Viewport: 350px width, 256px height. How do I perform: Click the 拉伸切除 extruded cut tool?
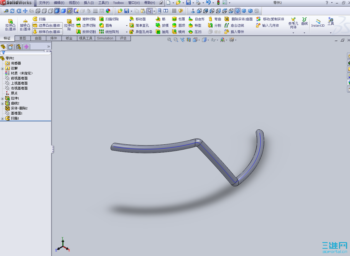69,25
